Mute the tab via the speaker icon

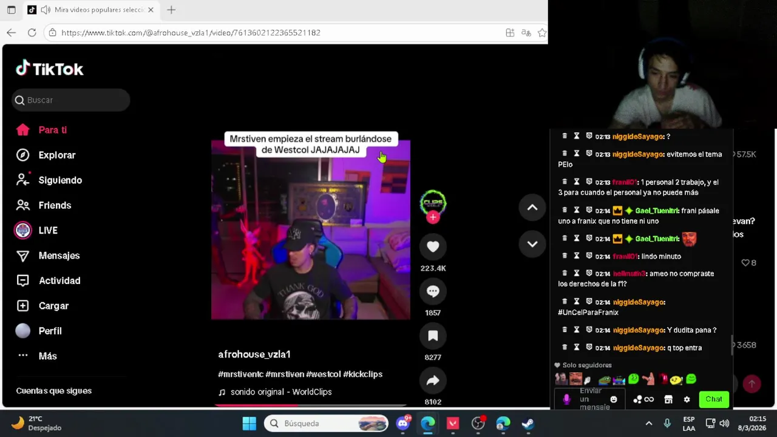pos(44,10)
